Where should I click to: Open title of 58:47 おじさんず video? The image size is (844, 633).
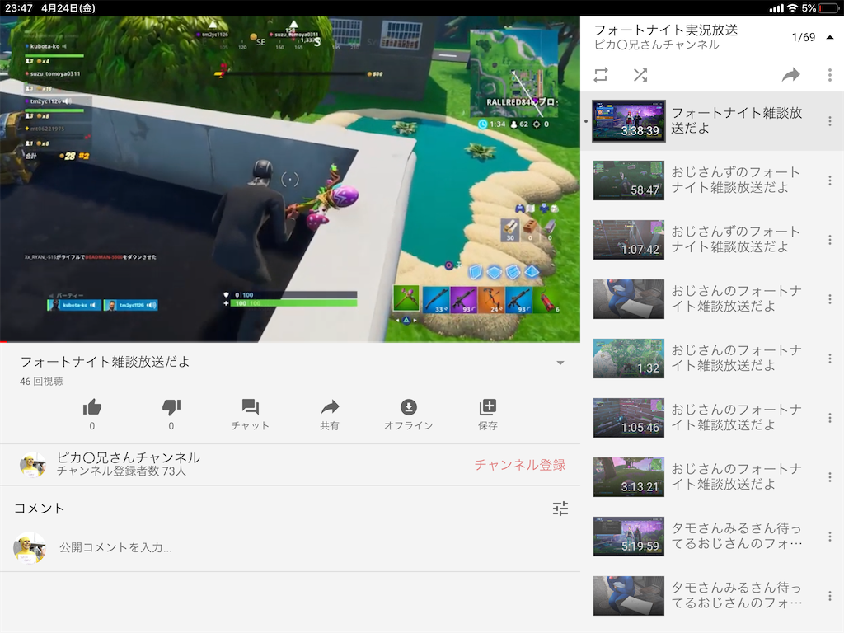[735, 180]
